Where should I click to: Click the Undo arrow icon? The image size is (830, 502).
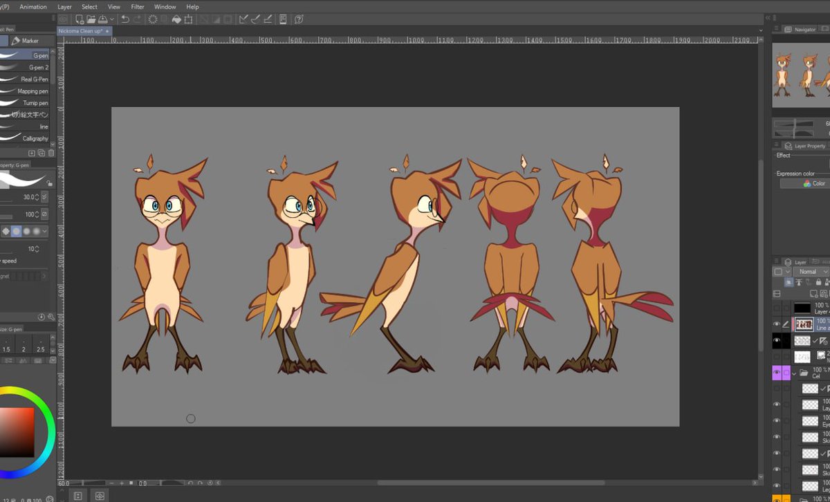click(x=124, y=19)
